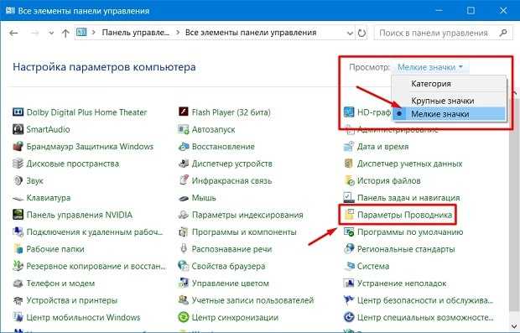Open the Клавиатура keyboard icon
The height and width of the screenshot is (333, 520).
pos(18,198)
